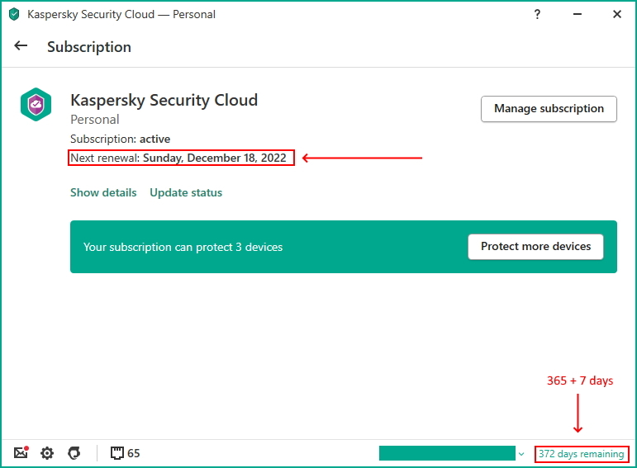This screenshot has height=468, width=637.
Task: Click Protect more devices button
Action: [535, 246]
